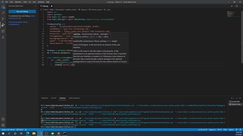Image resolution: width=243 pixels, height=136 pixels.
Task: Open Run Python File dropdown arrow
Action: tap(234, 6)
